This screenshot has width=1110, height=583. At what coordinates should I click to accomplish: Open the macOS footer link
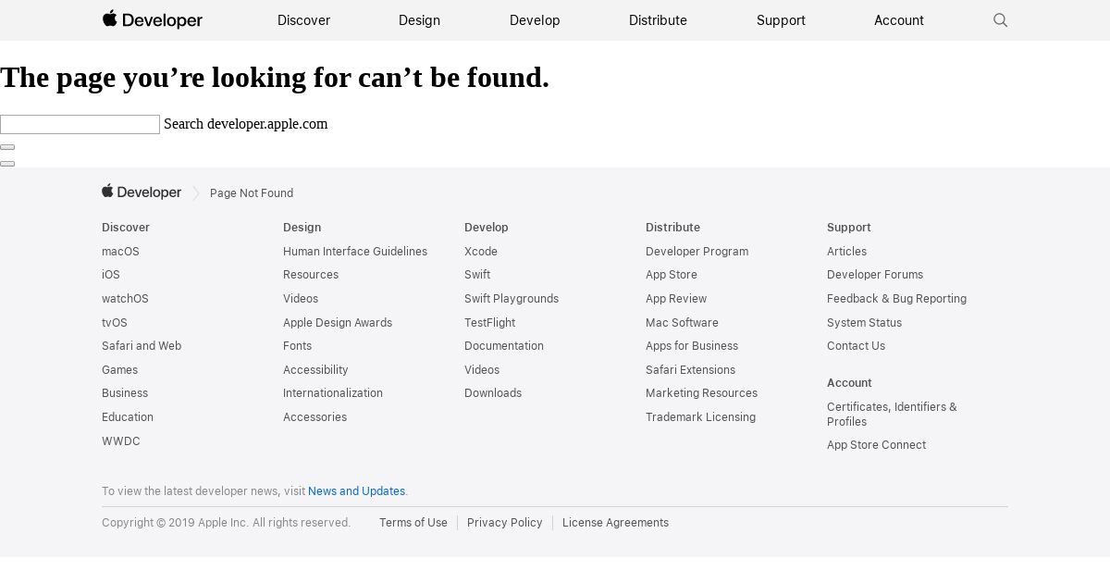coord(120,252)
